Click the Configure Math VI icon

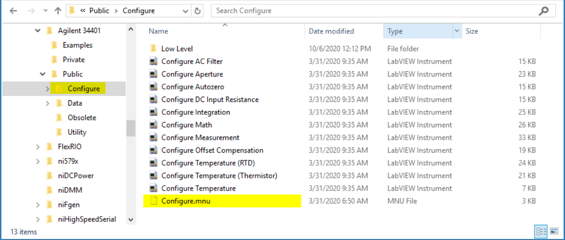point(153,125)
